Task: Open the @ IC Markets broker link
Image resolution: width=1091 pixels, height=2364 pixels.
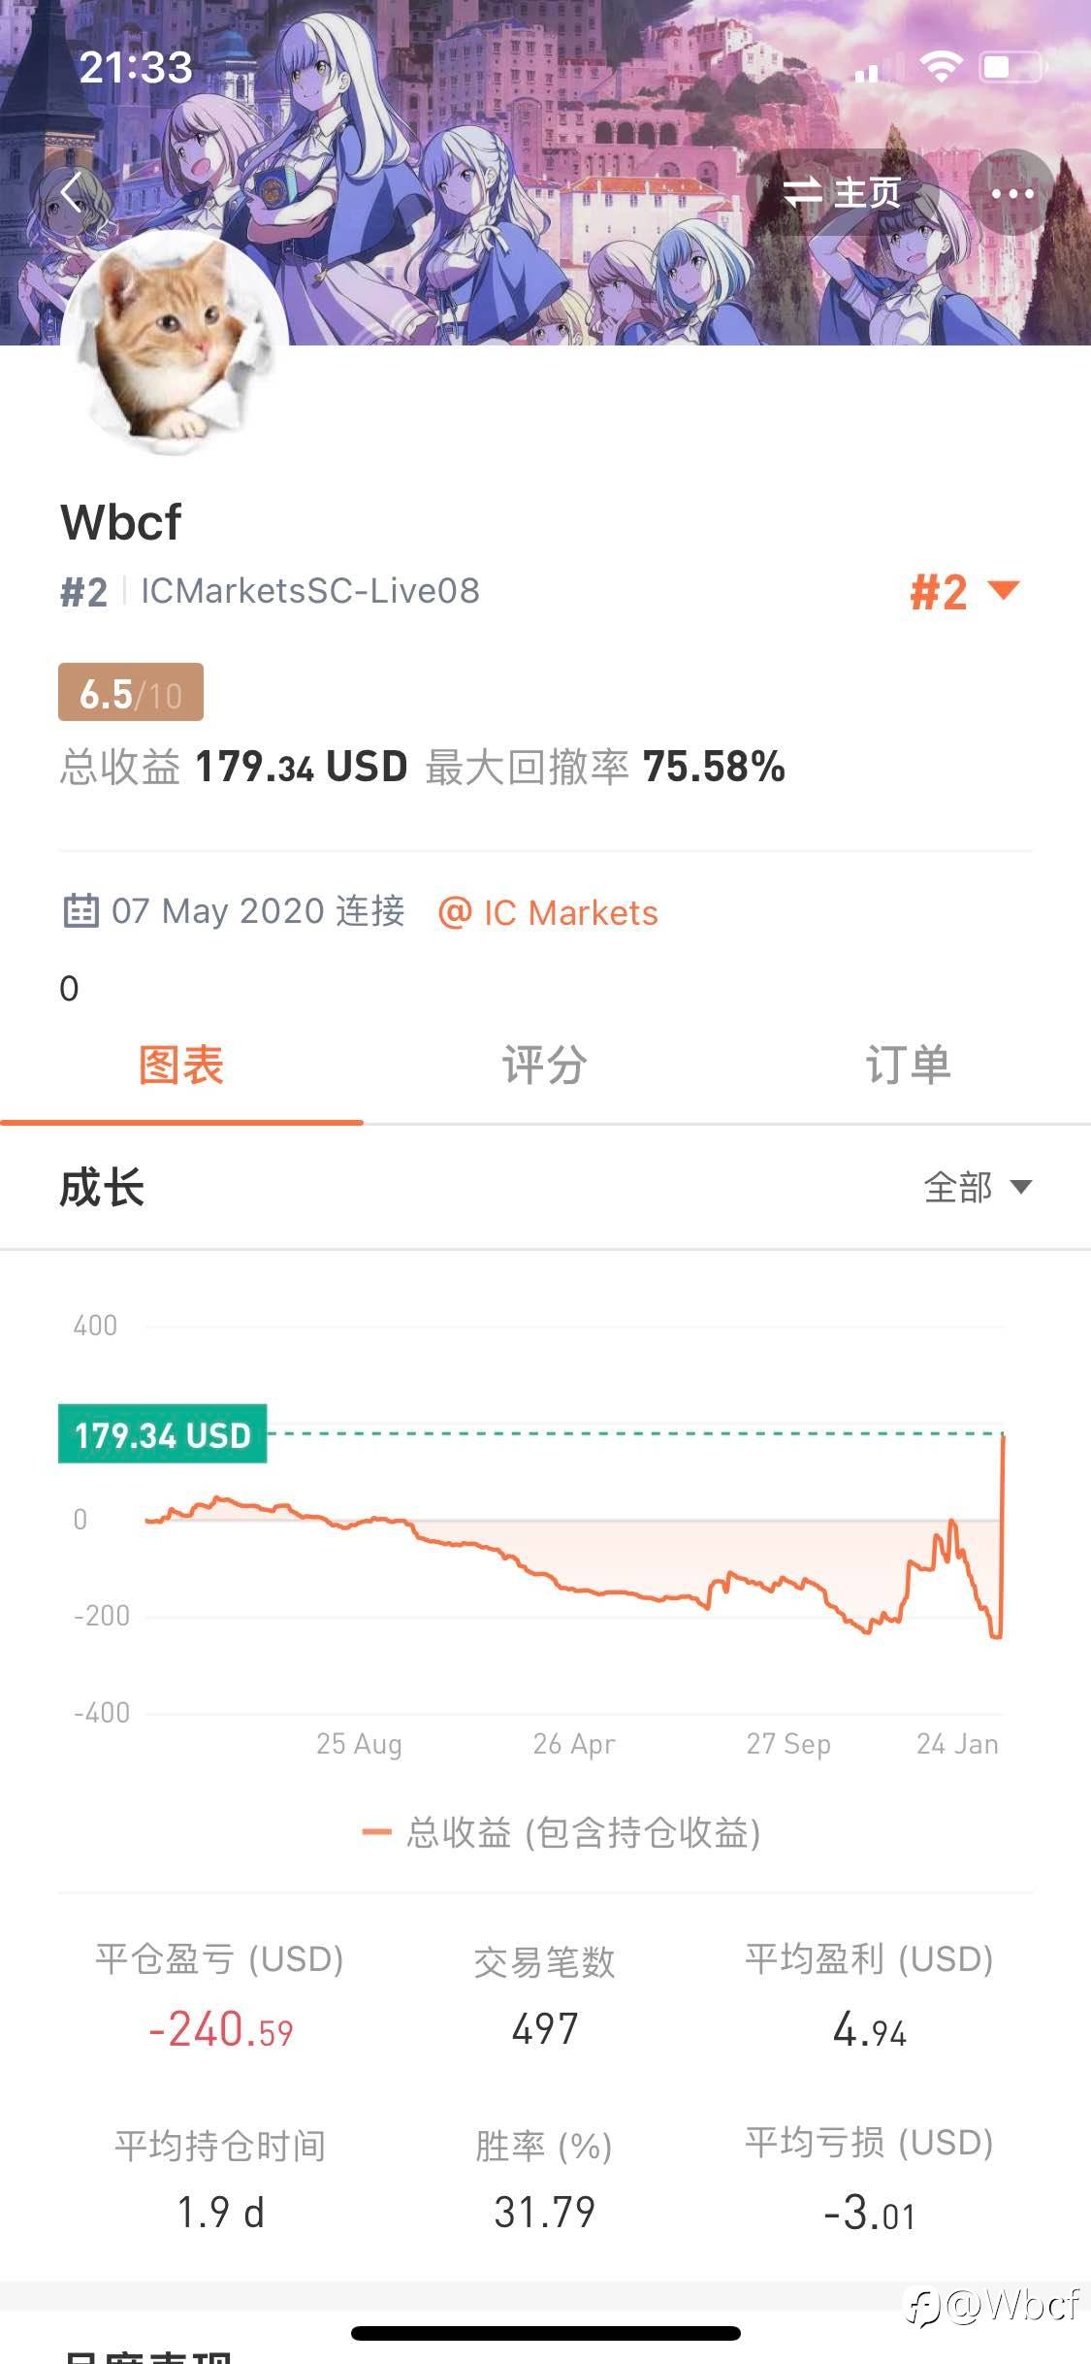Action: pos(548,912)
